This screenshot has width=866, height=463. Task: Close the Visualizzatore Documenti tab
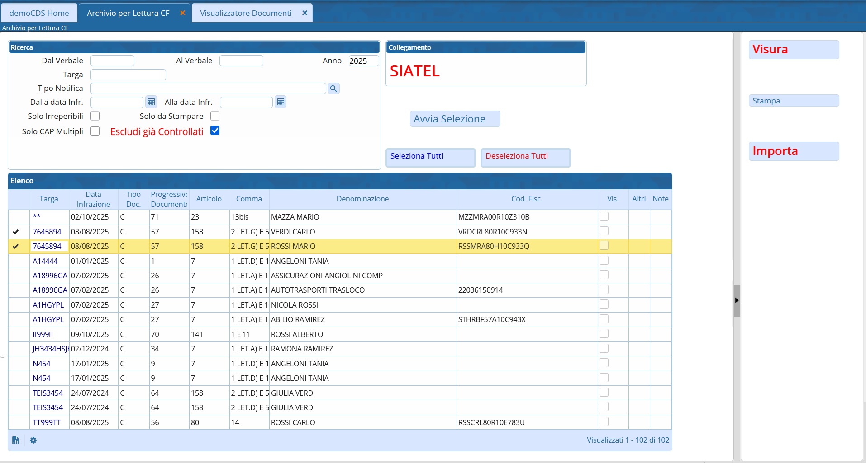[x=305, y=13]
